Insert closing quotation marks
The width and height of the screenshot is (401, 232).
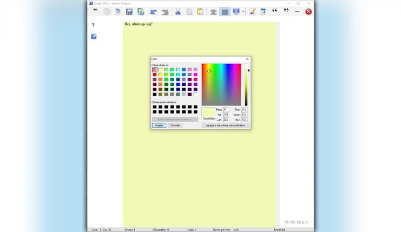286,11
